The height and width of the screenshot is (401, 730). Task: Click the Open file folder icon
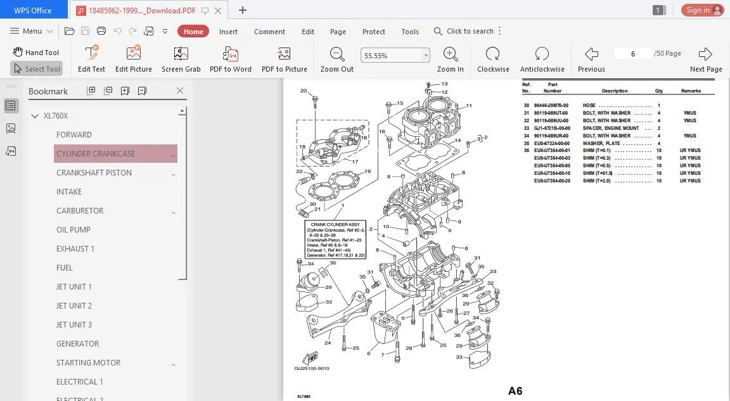(69, 31)
